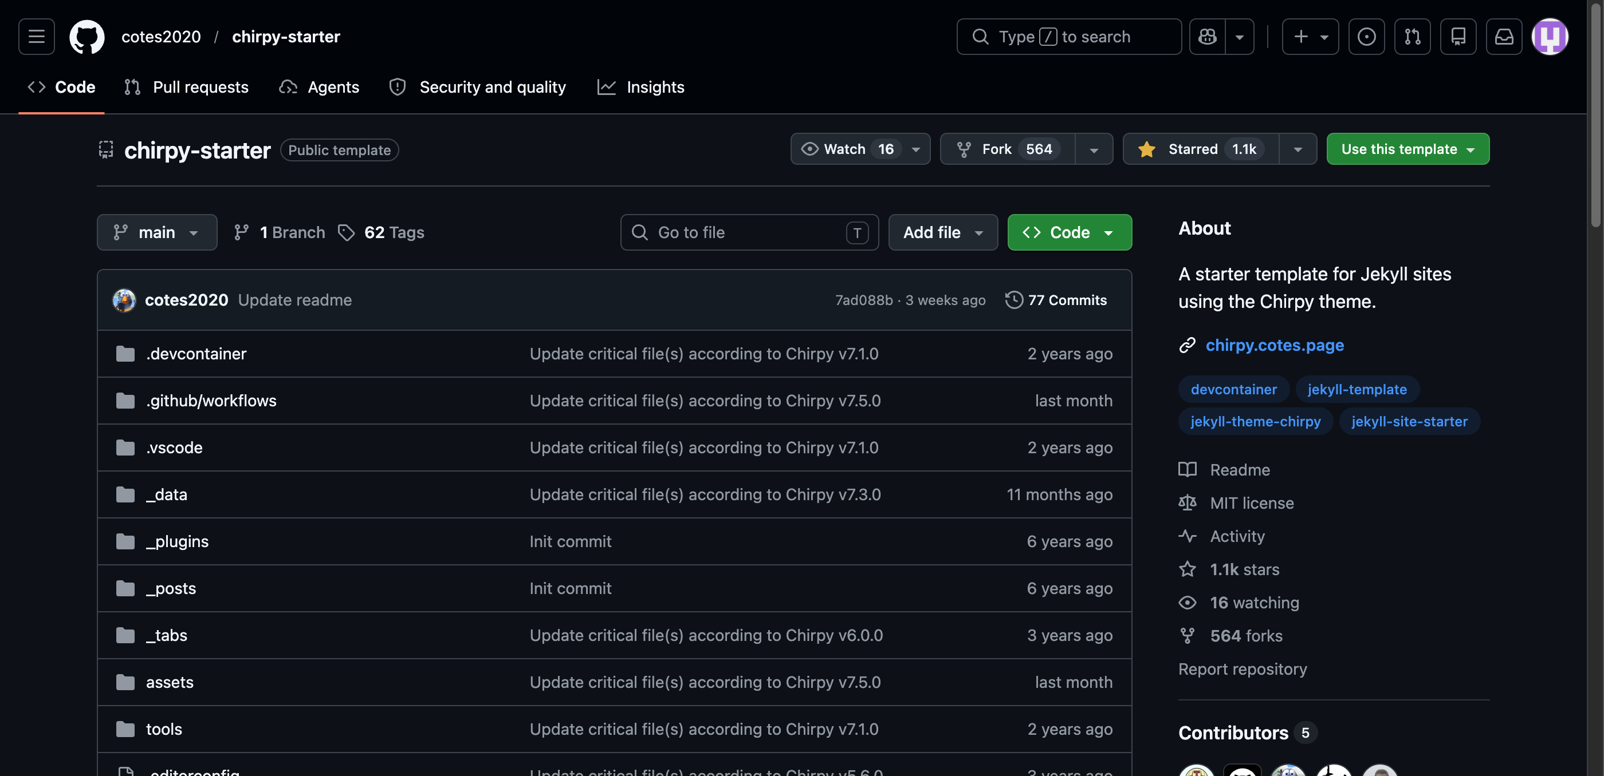Open the repositories icon in header
The width and height of the screenshot is (1604, 776).
click(1458, 37)
